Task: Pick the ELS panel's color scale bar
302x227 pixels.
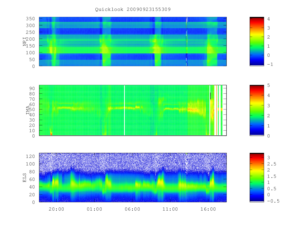Action: [257, 178]
